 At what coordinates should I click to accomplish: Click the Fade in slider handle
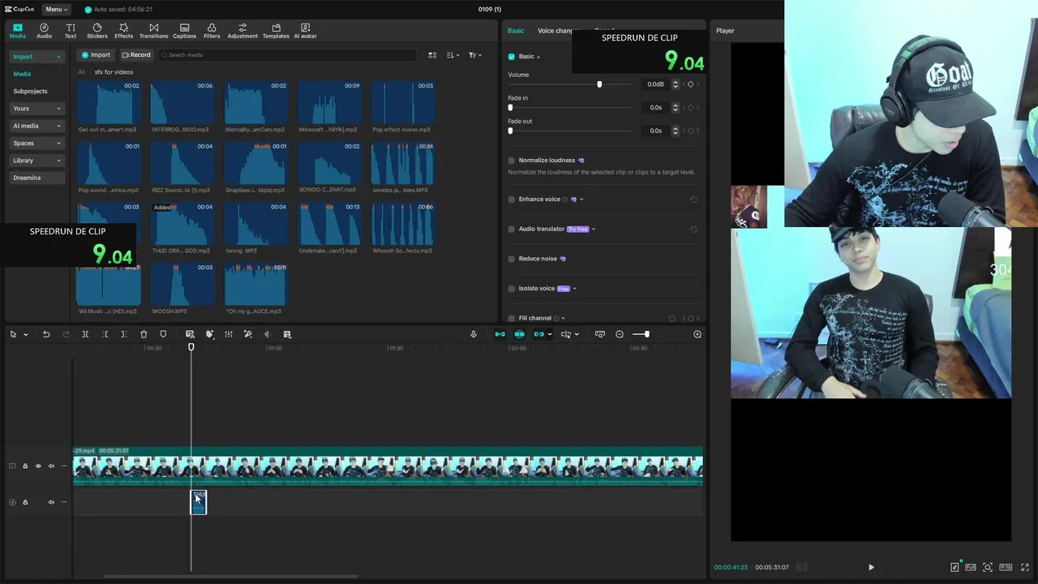pyautogui.click(x=510, y=107)
